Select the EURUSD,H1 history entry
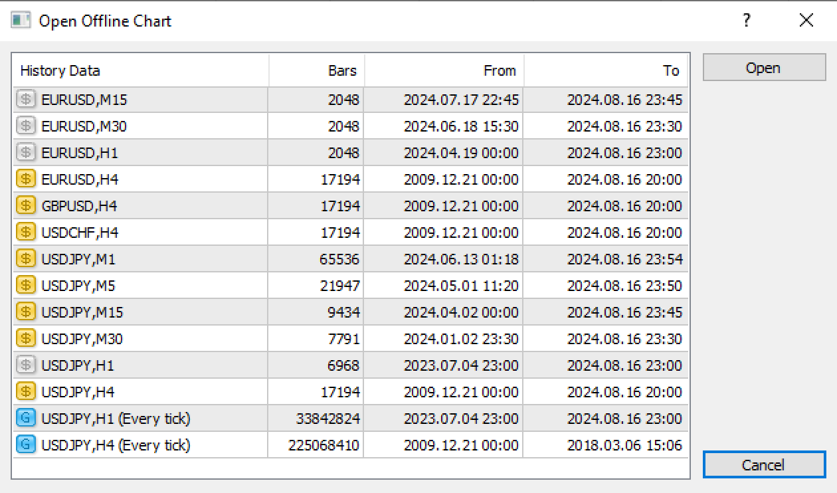The height and width of the screenshot is (493, 837). (x=350, y=153)
